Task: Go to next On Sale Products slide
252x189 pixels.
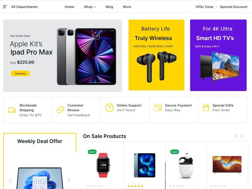Action: tap(242, 136)
